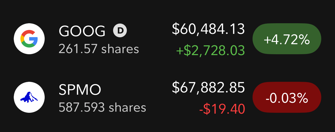Open the mountain logo thumbnail for SPMO
This screenshot has width=335, height=132.
click(x=29, y=97)
